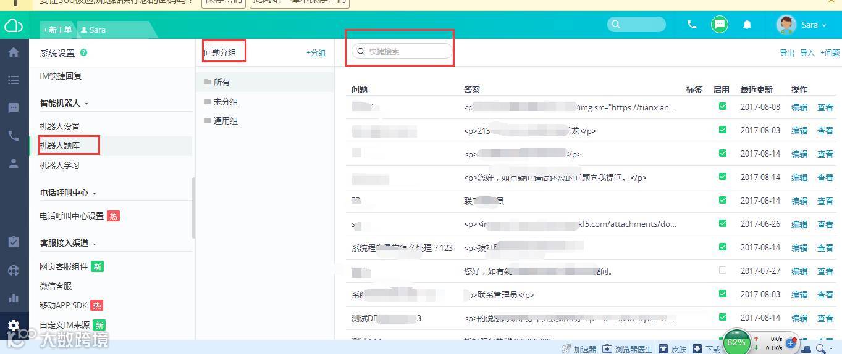The height and width of the screenshot is (354, 842).
Task: Click 导出 export link
Action: [787, 53]
